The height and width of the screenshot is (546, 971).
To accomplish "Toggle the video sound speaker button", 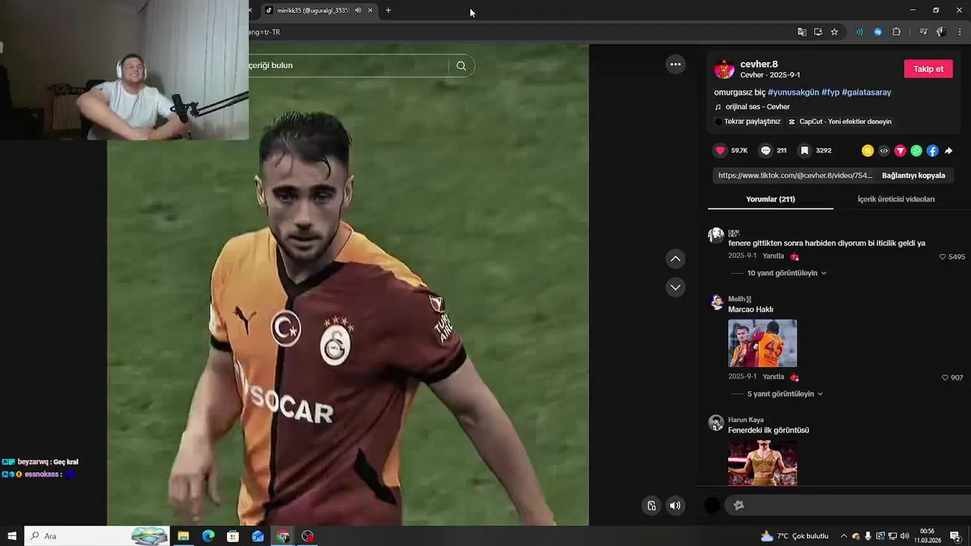I will (675, 506).
